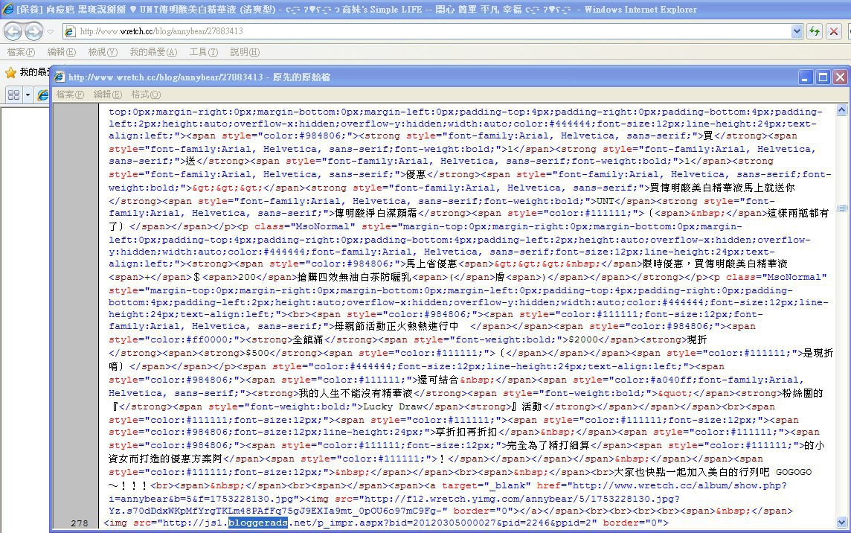Open the 工具(T) menu
The height and width of the screenshot is (533, 851).
[x=204, y=52]
